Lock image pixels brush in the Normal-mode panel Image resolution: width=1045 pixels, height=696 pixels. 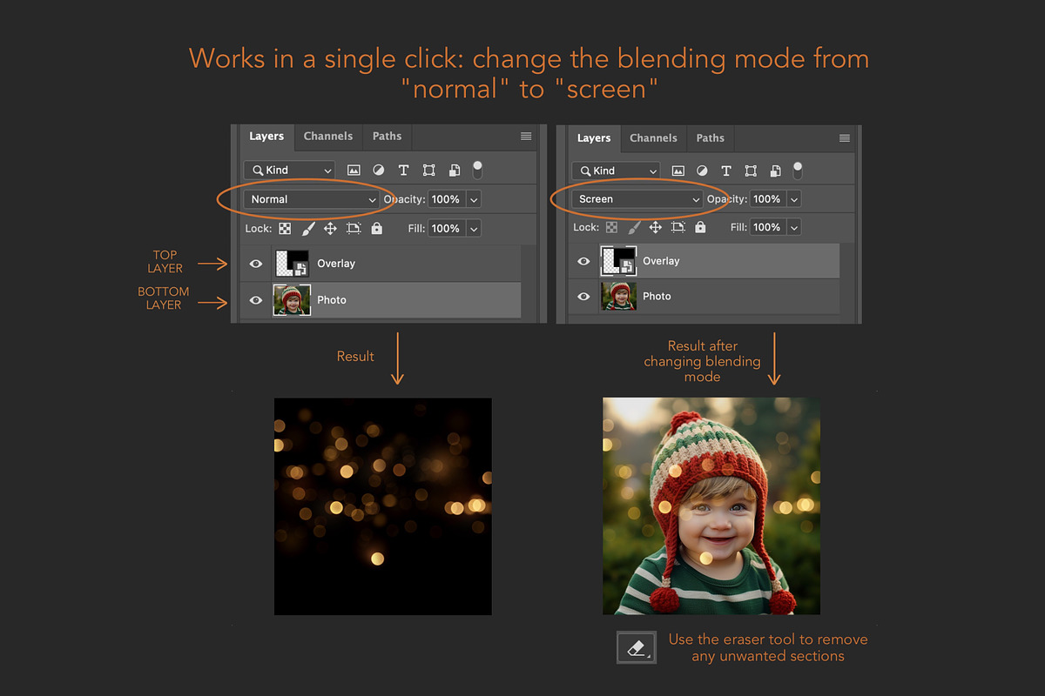click(308, 228)
